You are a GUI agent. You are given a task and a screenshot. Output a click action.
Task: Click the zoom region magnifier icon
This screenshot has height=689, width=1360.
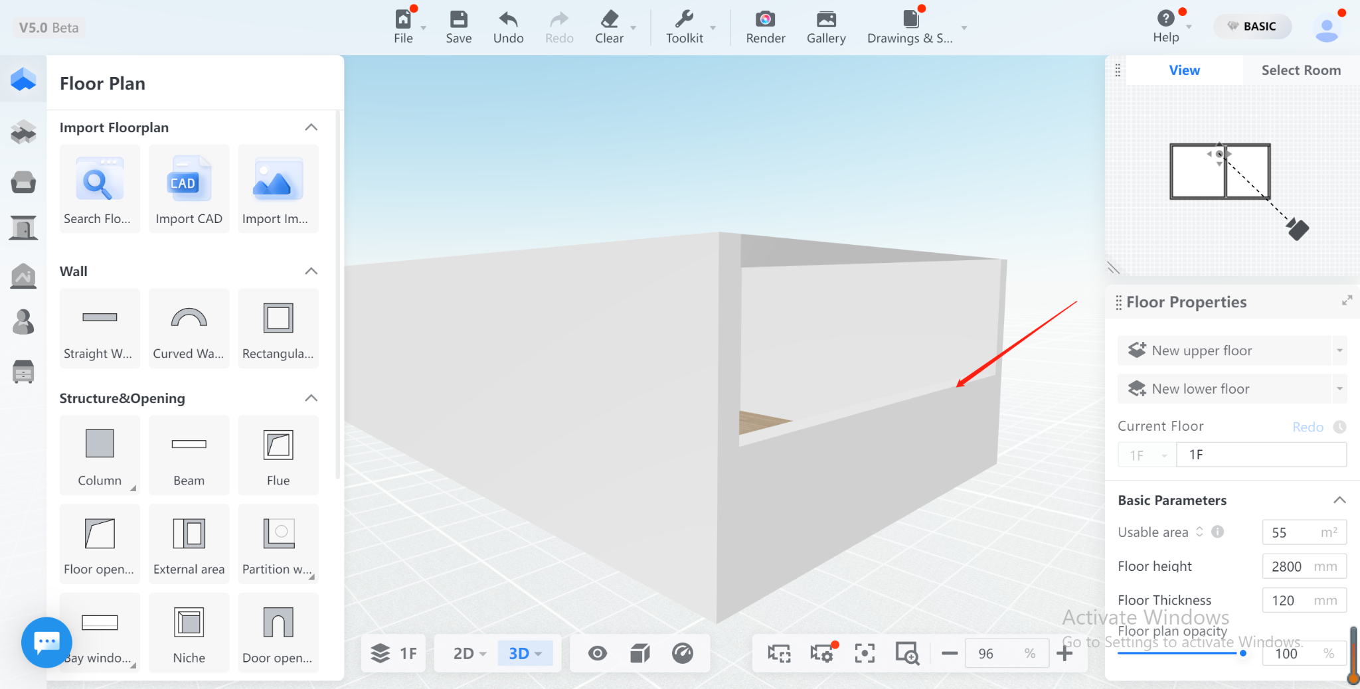click(x=907, y=654)
